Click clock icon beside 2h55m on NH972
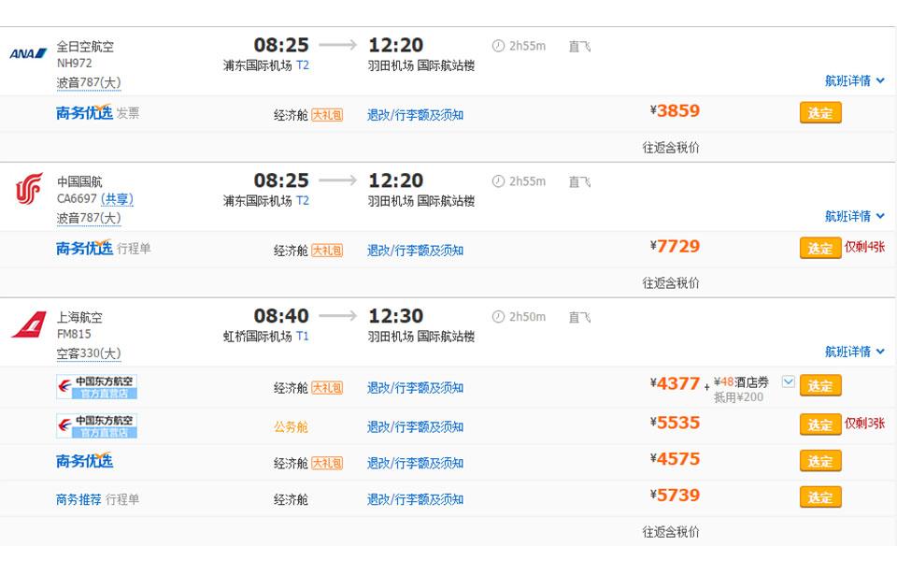Screen dimensions: 897x561 [498, 46]
